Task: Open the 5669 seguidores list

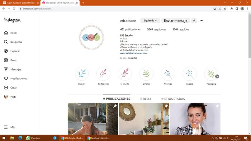Action: coord(157,29)
